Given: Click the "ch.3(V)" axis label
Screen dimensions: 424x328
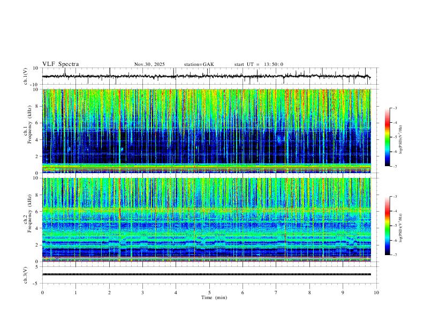Looking at the screenshot, I should [26, 275].
